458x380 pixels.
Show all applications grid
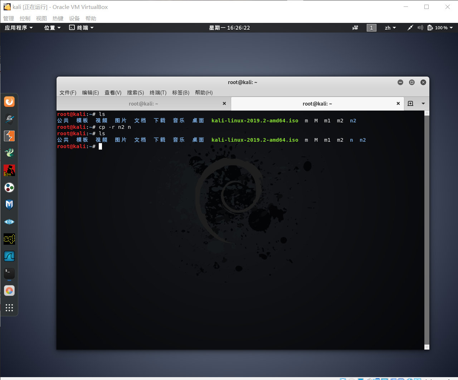click(x=9, y=308)
